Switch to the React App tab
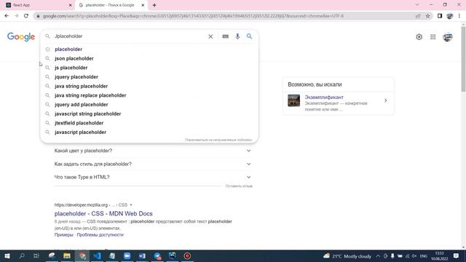The height and width of the screenshot is (262, 466). tap(38, 5)
